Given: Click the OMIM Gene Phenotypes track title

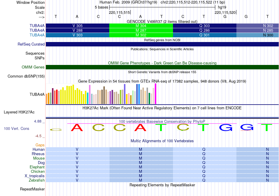Looking at the screenshot, I should point(162,63).
